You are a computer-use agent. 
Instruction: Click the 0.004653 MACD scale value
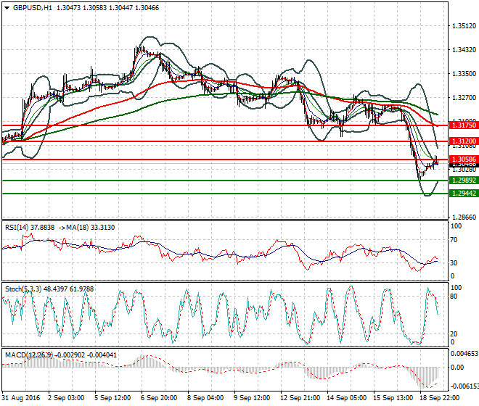click(464, 354)
